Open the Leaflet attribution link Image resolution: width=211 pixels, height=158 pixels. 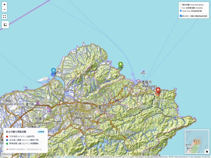coord(58,157)
